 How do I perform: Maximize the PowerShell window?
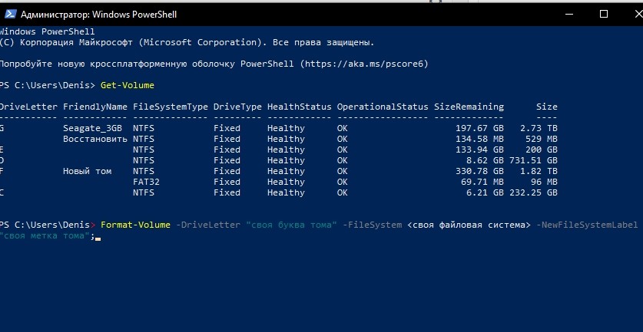pos(603,14)
